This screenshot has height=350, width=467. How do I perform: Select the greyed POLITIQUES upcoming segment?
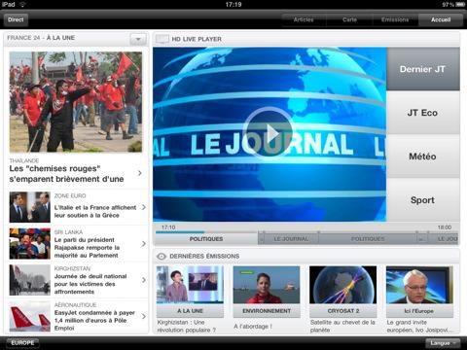[368, 239]
